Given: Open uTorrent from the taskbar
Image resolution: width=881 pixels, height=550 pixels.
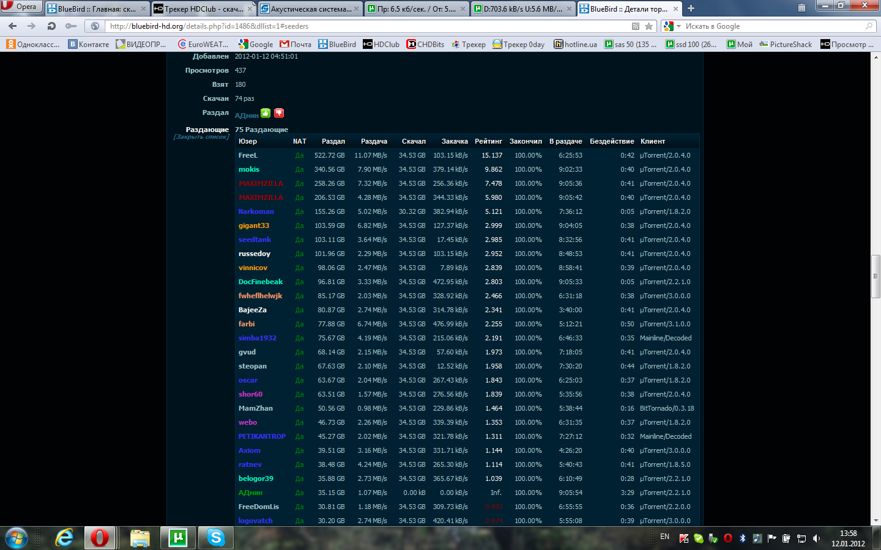Looking at the screenshot, I should tap(178, 538).
